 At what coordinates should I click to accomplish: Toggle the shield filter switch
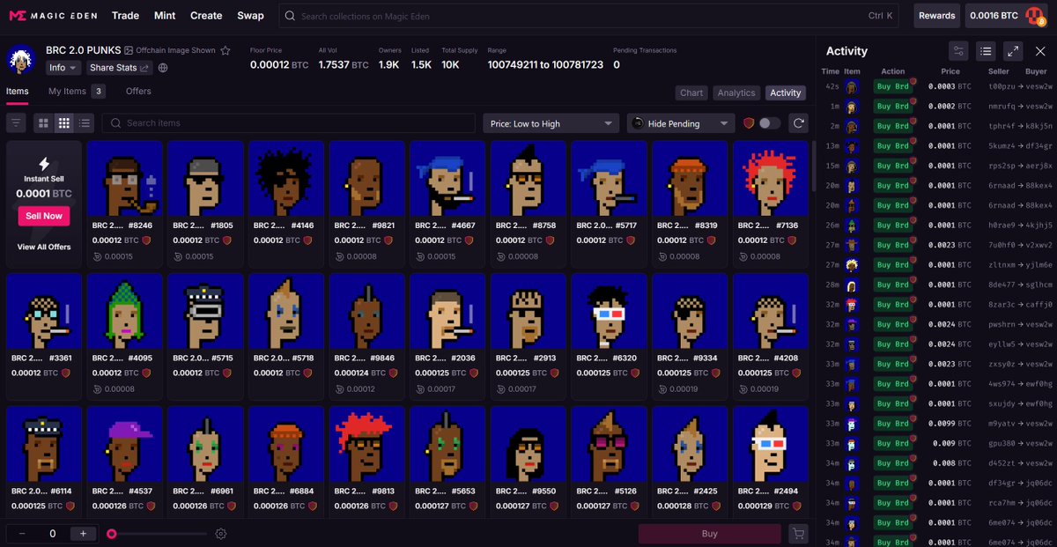coord(770,123)
